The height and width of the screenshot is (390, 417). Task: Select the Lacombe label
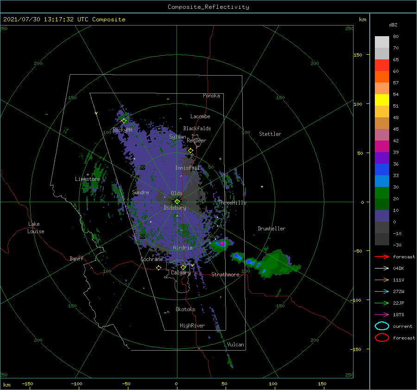(x=200, y=116)
